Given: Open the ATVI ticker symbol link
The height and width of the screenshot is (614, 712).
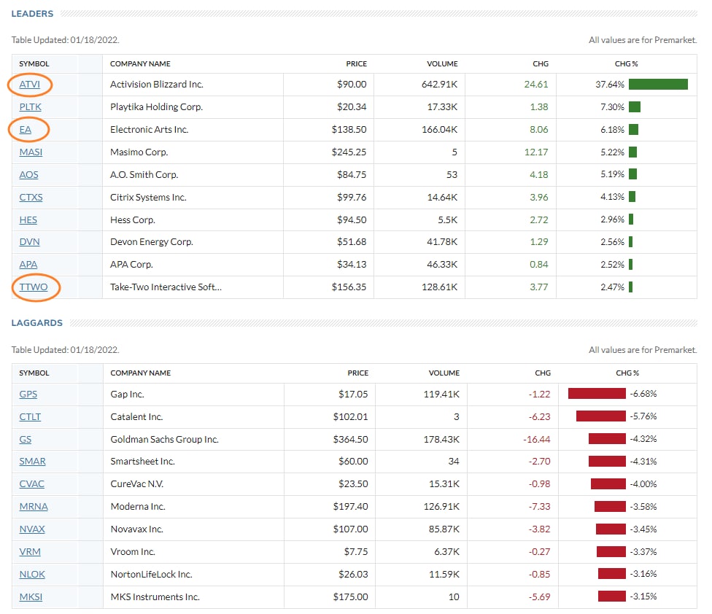Looking at the screenshot, I should (x=30, y=85).
